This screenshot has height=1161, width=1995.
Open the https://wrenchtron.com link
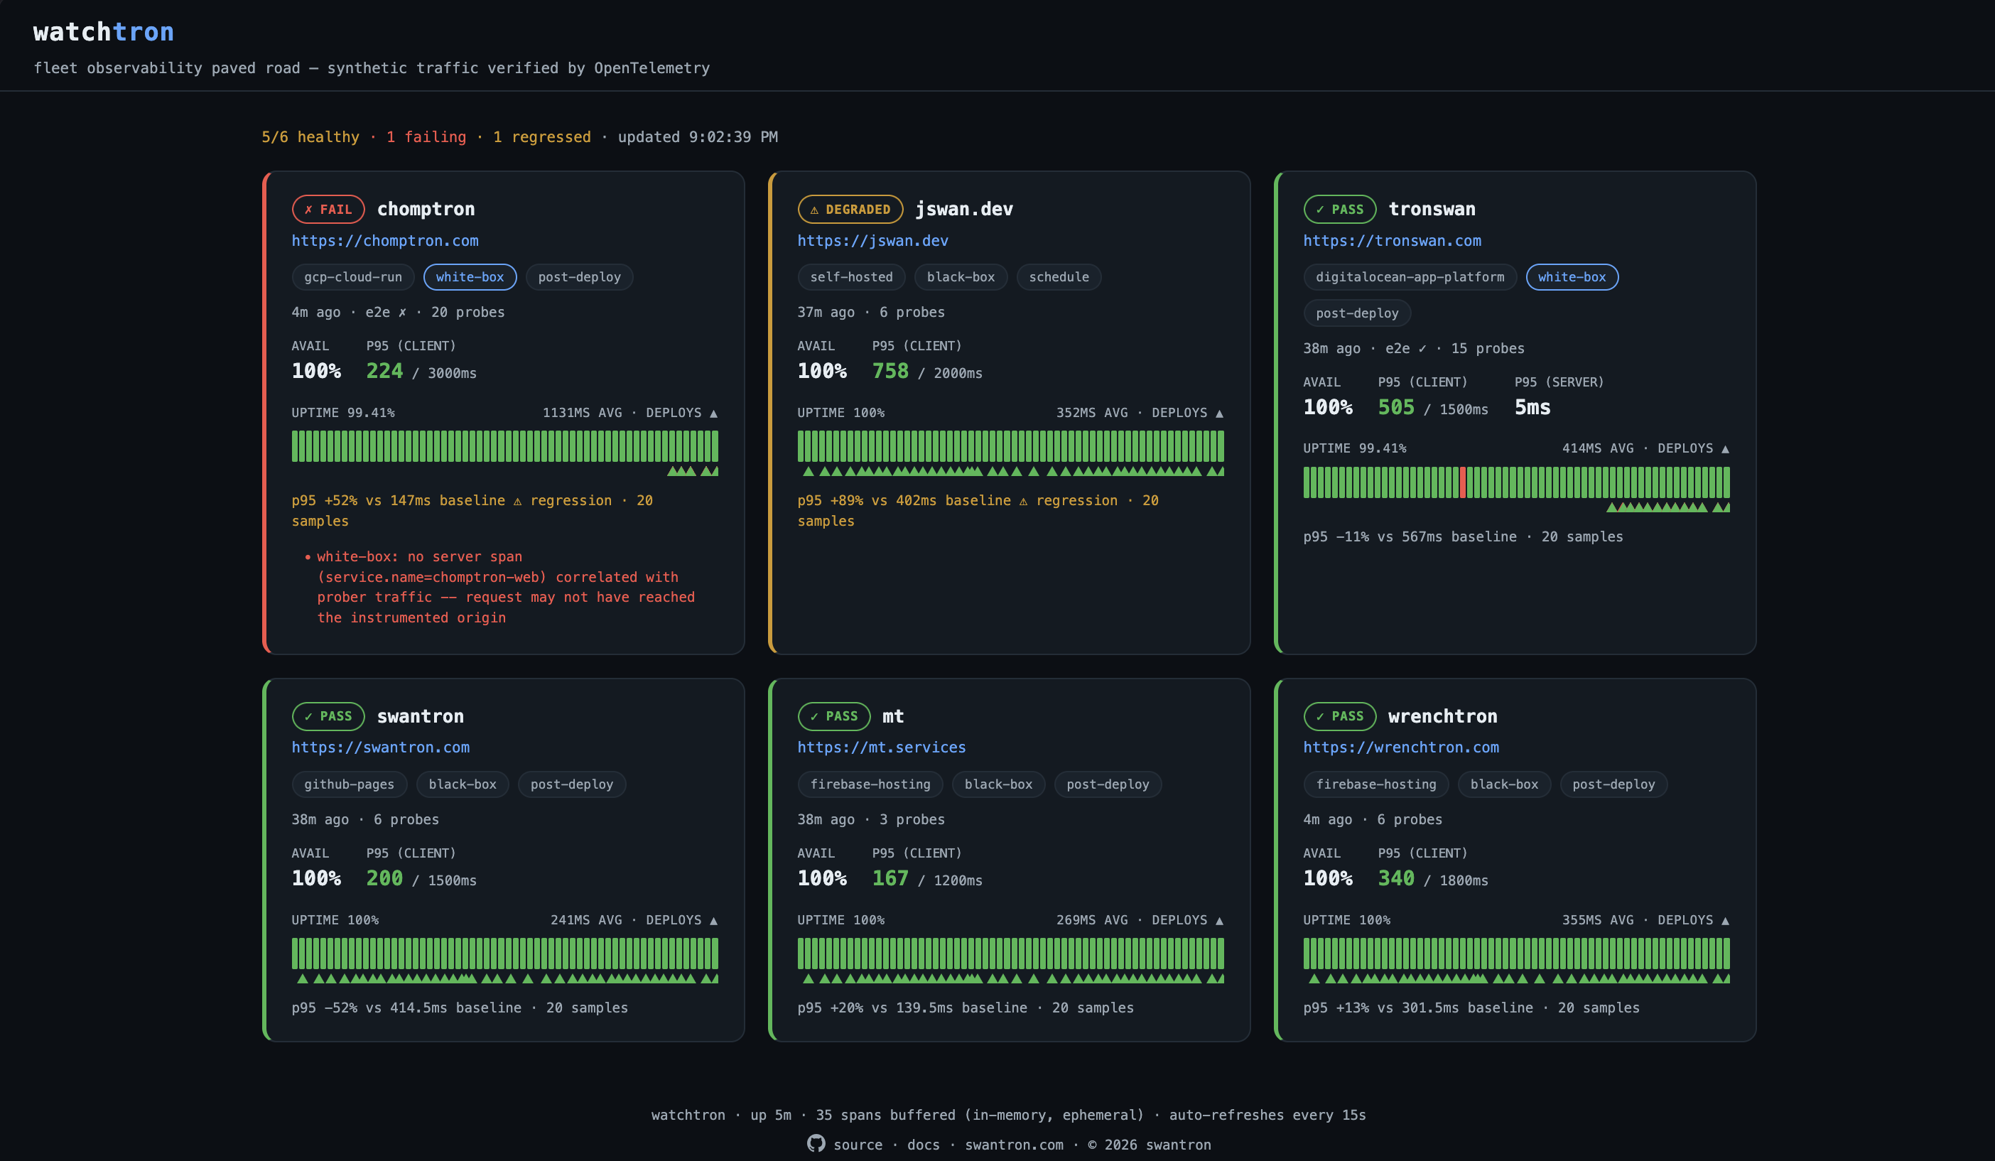pos(1400,747)
